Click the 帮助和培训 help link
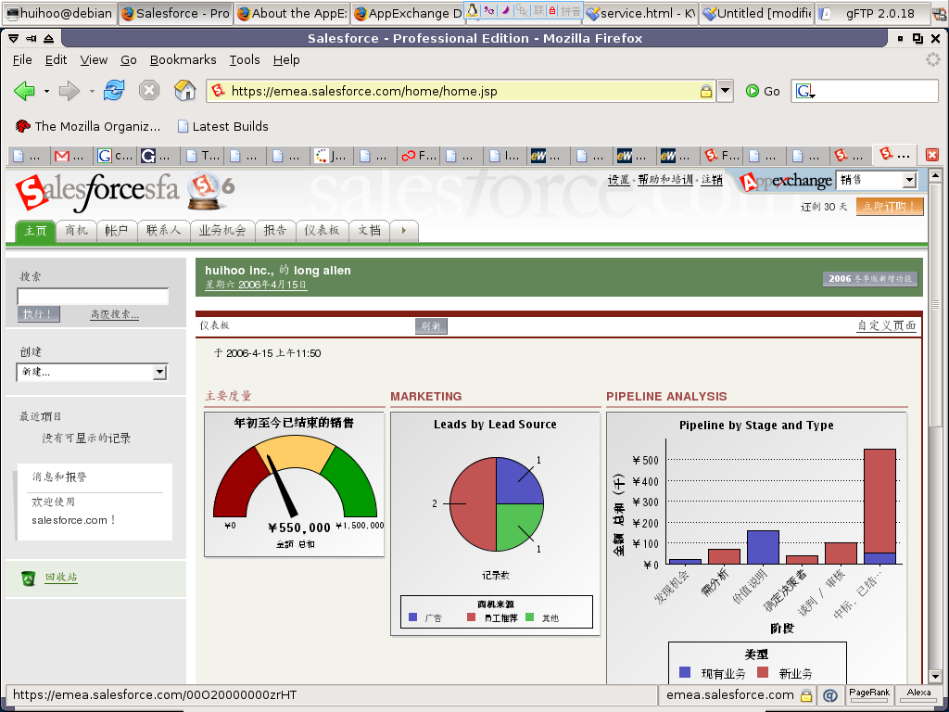The width and height of the screenshot is (949, 712). point(665,180)
